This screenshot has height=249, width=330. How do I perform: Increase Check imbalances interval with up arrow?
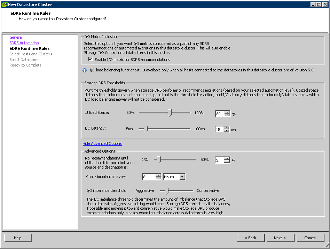[158, 175]
